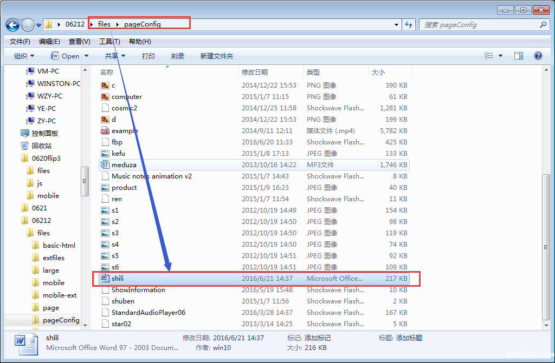Expand the Open button dropdown arrow

tap(86, 56)
